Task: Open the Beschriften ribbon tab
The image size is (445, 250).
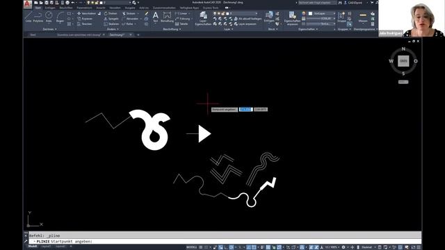Action: coord(66,8)
